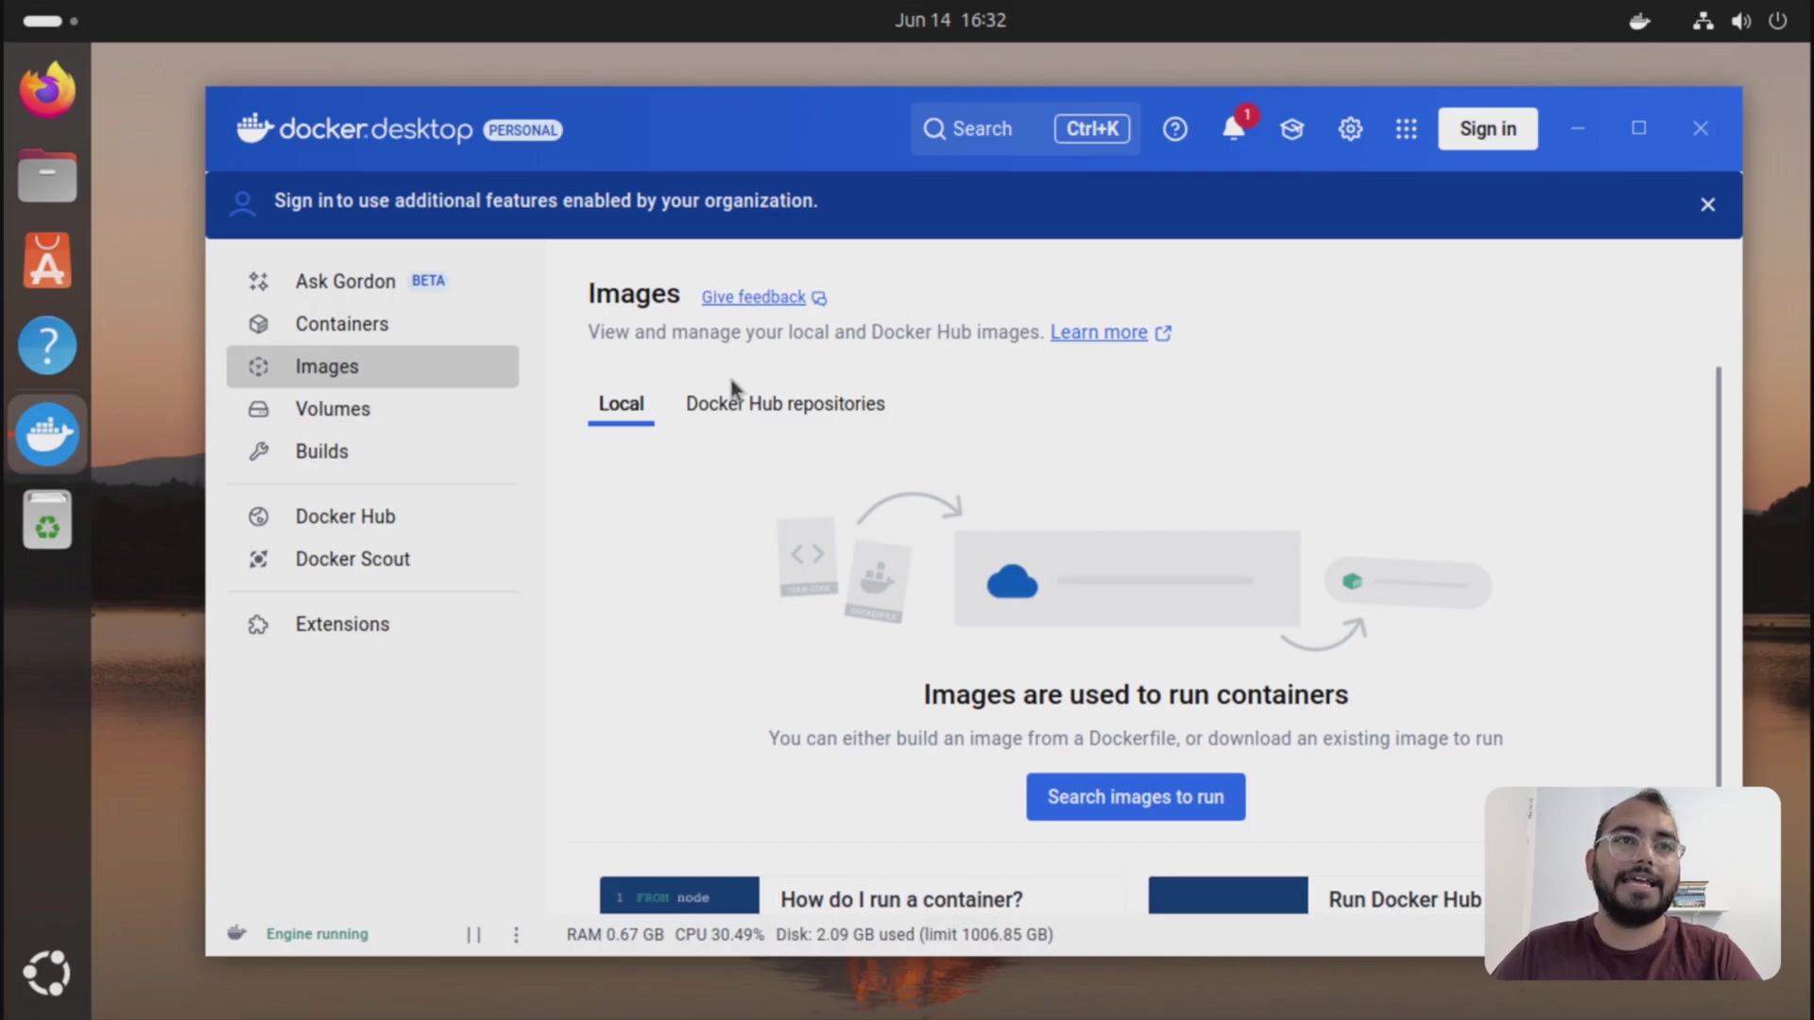Switch to Docker Hub repositories tab
The height and width of the screenshot is (1020, 1814).
(x=785, y=404)
